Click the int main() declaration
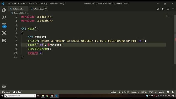The height and width of the screenshot is (99, 176). (29, 29)
